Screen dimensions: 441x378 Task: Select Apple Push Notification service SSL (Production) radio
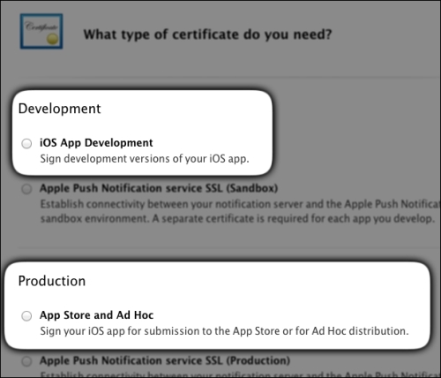[26, 361]
